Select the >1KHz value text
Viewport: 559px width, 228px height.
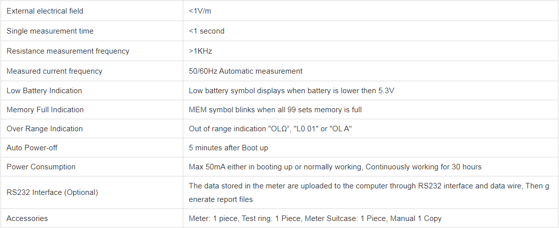(200, 51)
